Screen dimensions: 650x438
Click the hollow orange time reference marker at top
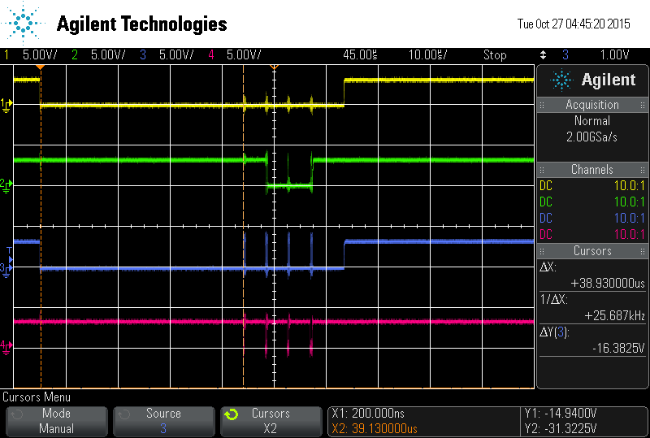(274, 67)
